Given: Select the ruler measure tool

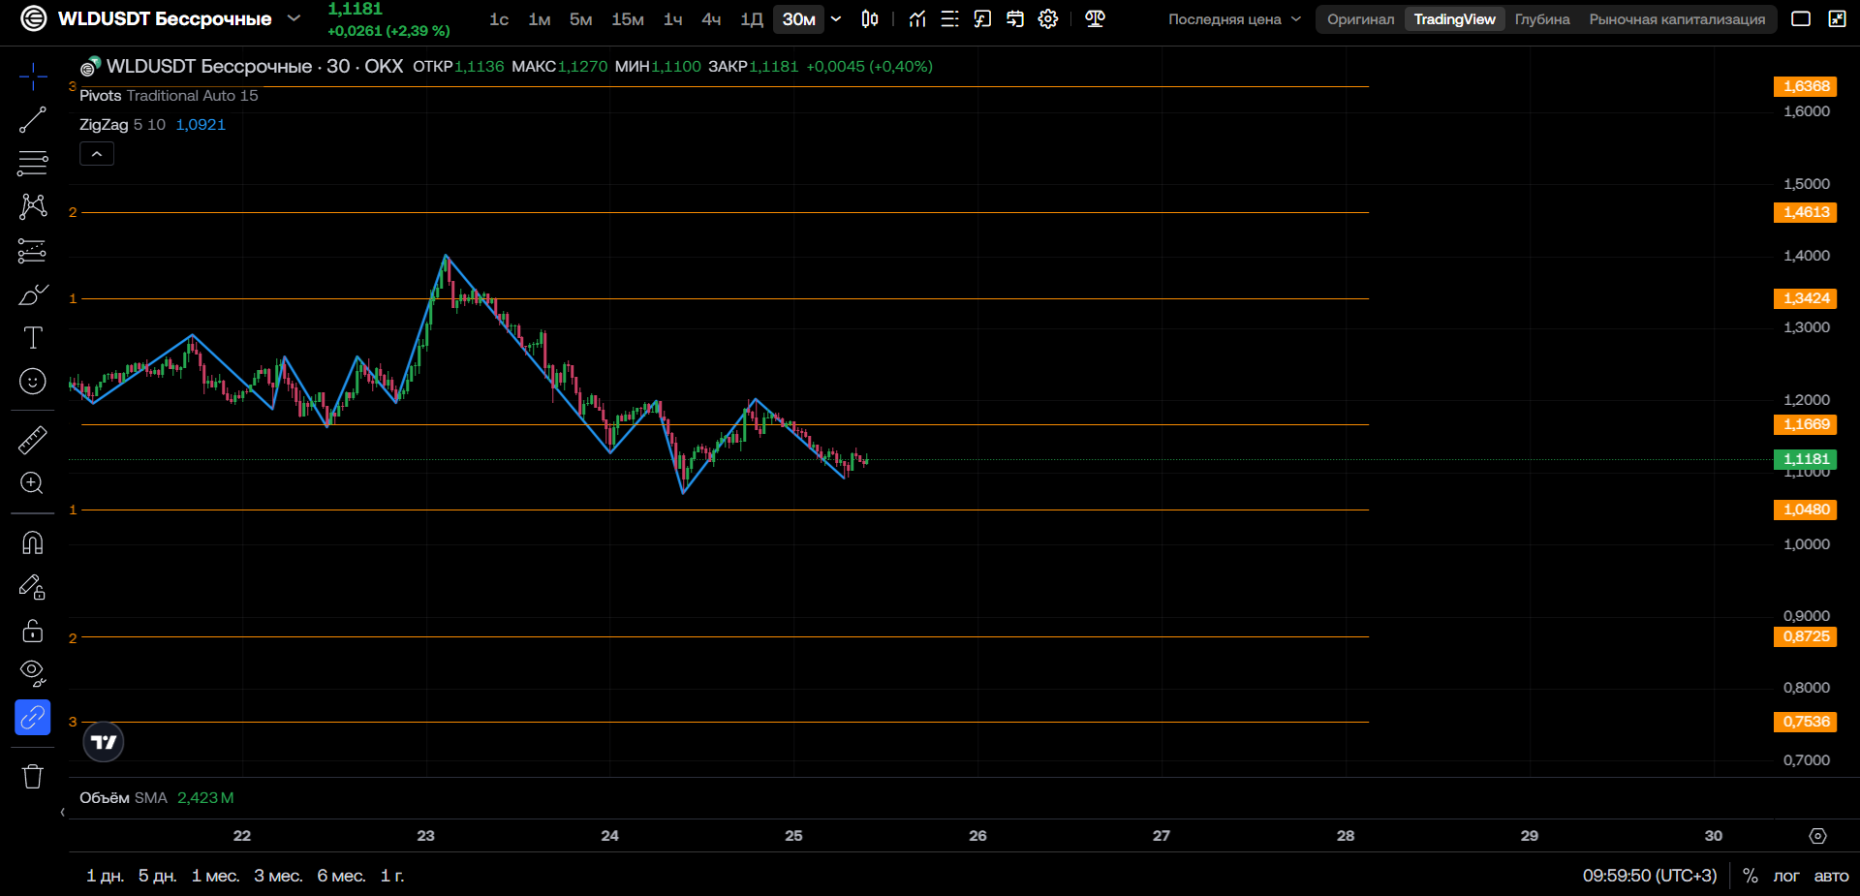Looking at the screenshot, I should [x=32, y=440].
